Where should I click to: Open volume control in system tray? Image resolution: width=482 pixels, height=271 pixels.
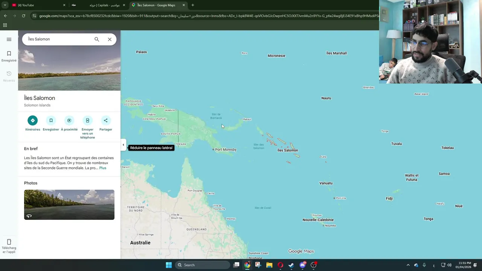tap(449, 265)
